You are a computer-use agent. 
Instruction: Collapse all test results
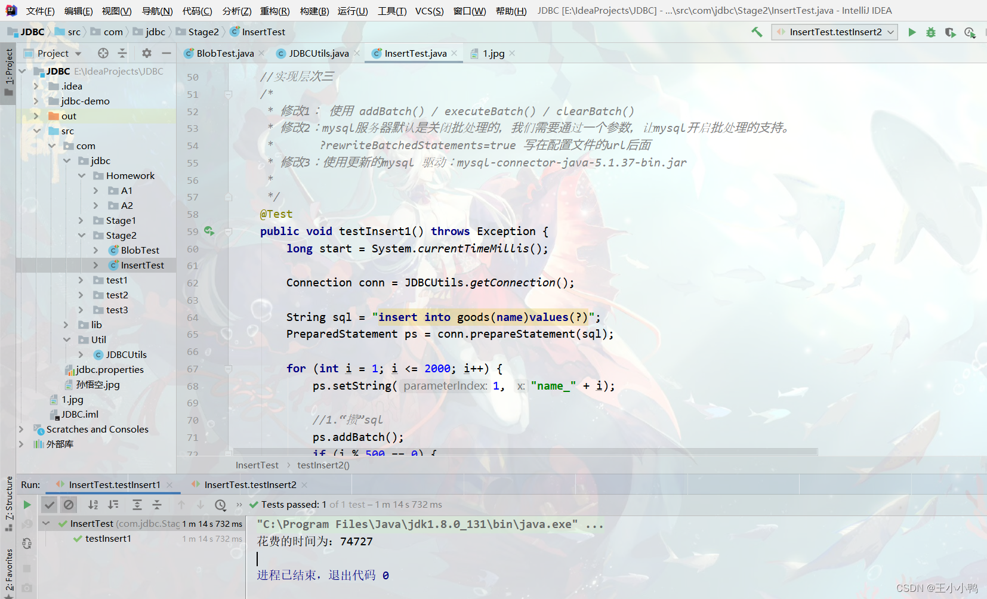tap(157, 505)
